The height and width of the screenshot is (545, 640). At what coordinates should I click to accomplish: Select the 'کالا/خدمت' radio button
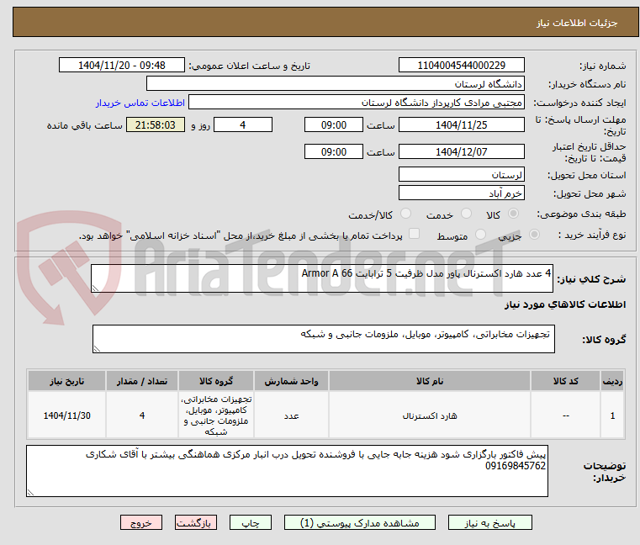(405, 214)
